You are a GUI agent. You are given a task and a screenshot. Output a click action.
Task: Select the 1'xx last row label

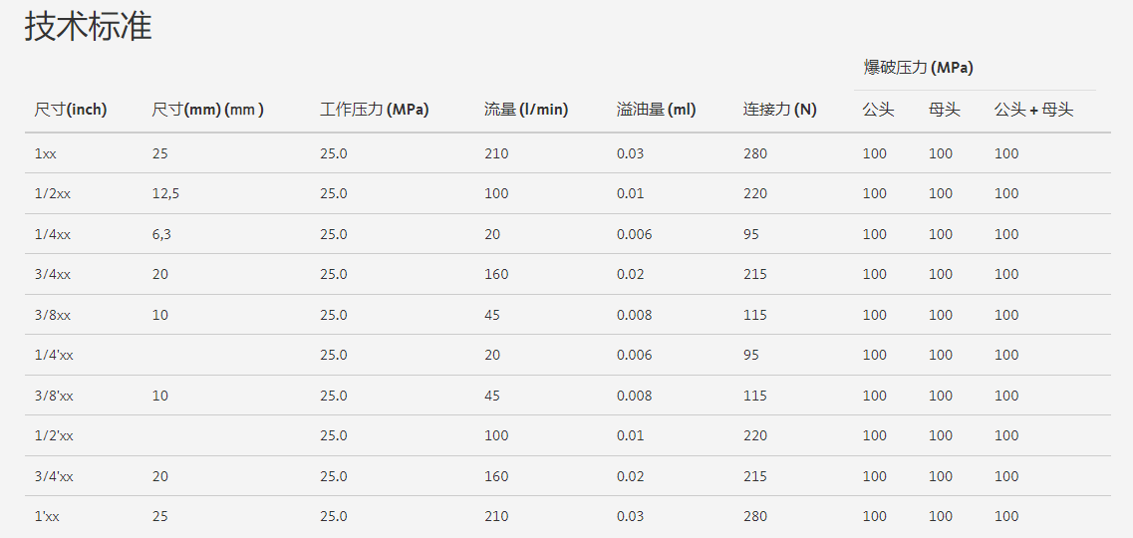tap(46, 516)
